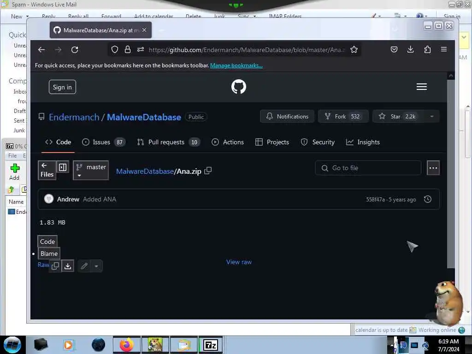Fork the repository
Viewport: 472px width, 354px height.
(343, 117)
